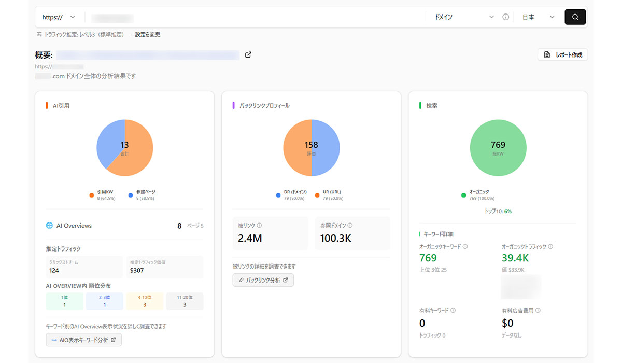Select the AI Overviews globe icon
The height and width of the screenshot is (363, 622).
point(50,225)
